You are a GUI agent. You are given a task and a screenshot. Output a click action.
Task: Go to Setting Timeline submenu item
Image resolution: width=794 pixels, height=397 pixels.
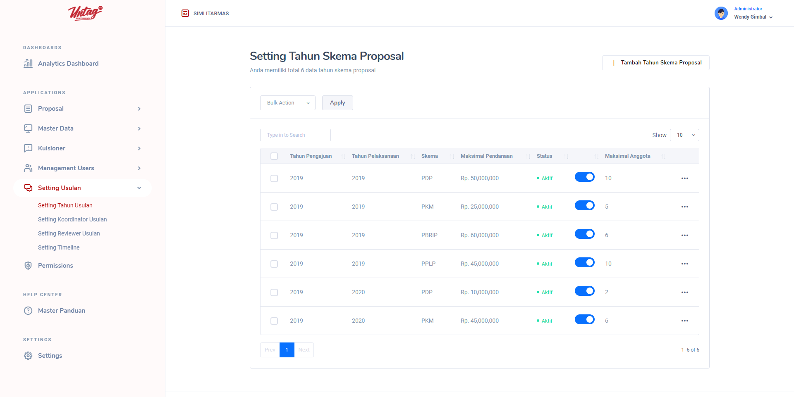coord(59,247)
